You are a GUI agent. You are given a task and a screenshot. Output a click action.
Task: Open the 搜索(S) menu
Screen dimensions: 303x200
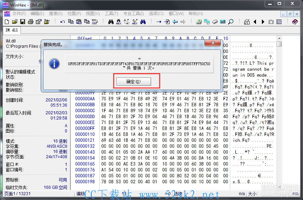56,14
